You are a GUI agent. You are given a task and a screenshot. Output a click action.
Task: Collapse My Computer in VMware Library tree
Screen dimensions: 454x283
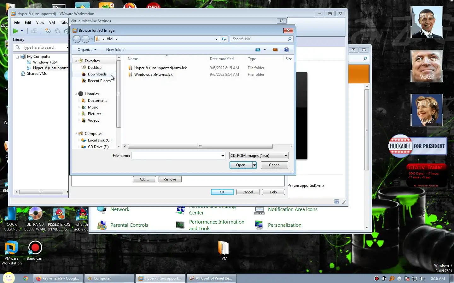(x=17, y=57)
